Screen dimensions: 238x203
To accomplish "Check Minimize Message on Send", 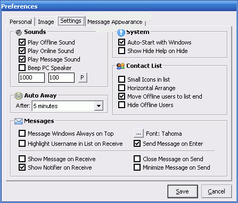I will tap(137, 167).
